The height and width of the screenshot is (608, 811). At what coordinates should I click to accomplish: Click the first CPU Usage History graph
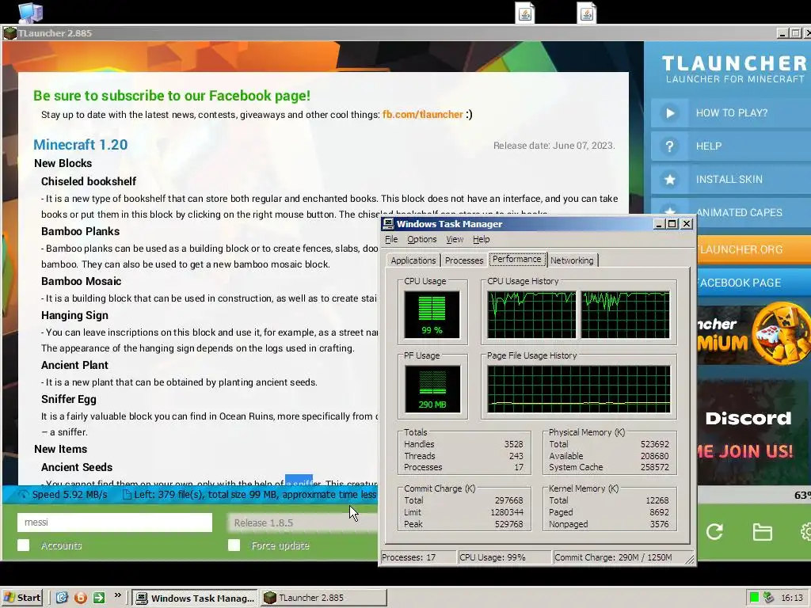click(531, 314)
